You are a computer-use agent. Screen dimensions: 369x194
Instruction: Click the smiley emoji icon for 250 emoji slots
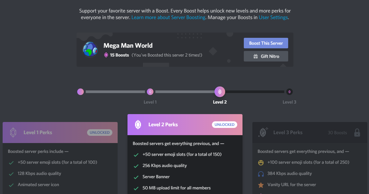261,163
